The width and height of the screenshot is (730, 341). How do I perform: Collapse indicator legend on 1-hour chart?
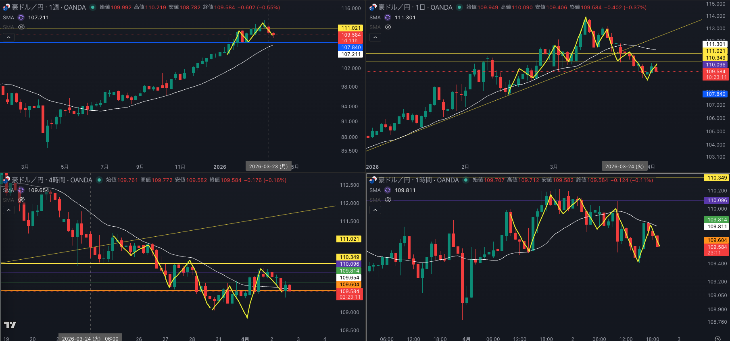point(375,210)
